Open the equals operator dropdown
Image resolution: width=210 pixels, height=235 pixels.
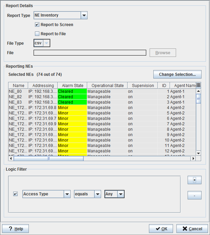(x=98, y=194)
